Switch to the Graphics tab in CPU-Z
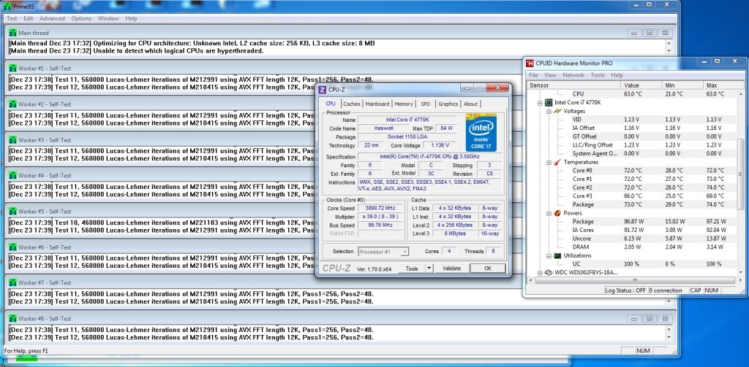Screen dimensions: 749x367 [448, 104]
